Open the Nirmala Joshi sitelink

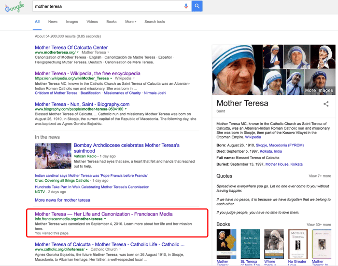point(155,93)
